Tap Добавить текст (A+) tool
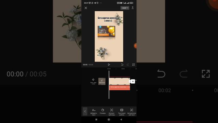This screenshot has height=123, width=218. coord(94,112)
